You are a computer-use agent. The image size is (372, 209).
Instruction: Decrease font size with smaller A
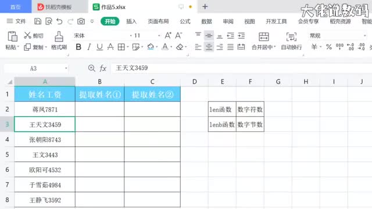178,35
